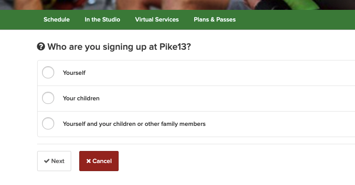Viewport: 355px width, 185px height.
Task: Go to In the Studio
Action: 102,20
